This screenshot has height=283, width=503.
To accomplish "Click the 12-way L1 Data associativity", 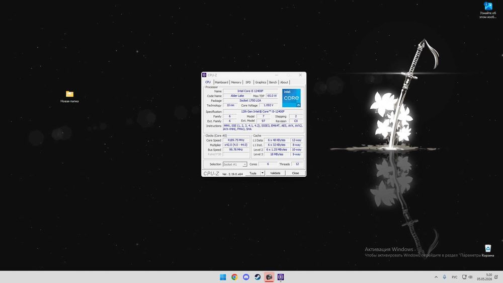I will pyautogui.click(x=296, y=140).
